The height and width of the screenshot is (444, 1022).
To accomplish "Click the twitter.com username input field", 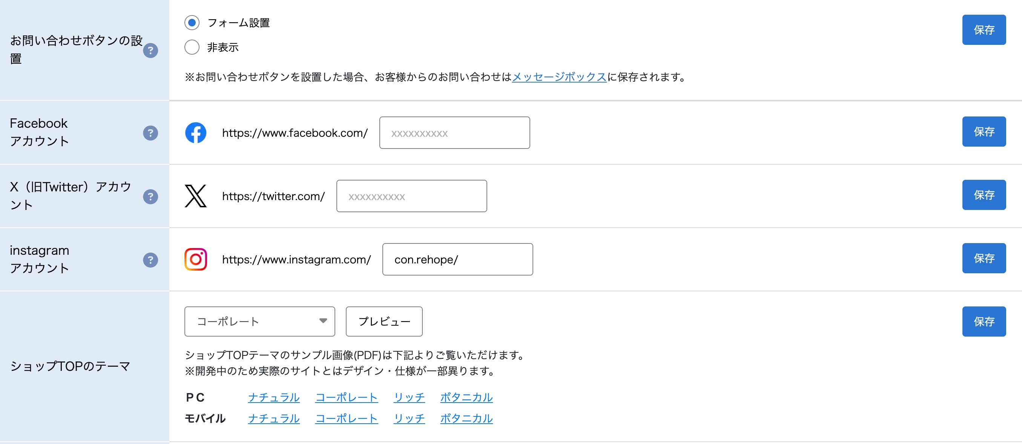I will 411,196.
